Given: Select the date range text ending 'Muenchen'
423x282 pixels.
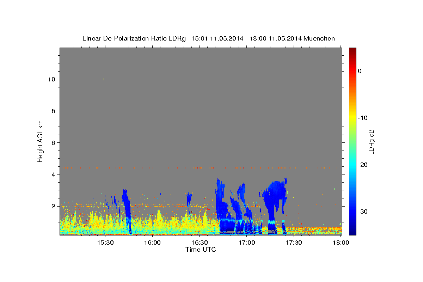Looking at the screenshot, I should pyautogui.click(x=263, y=38).
